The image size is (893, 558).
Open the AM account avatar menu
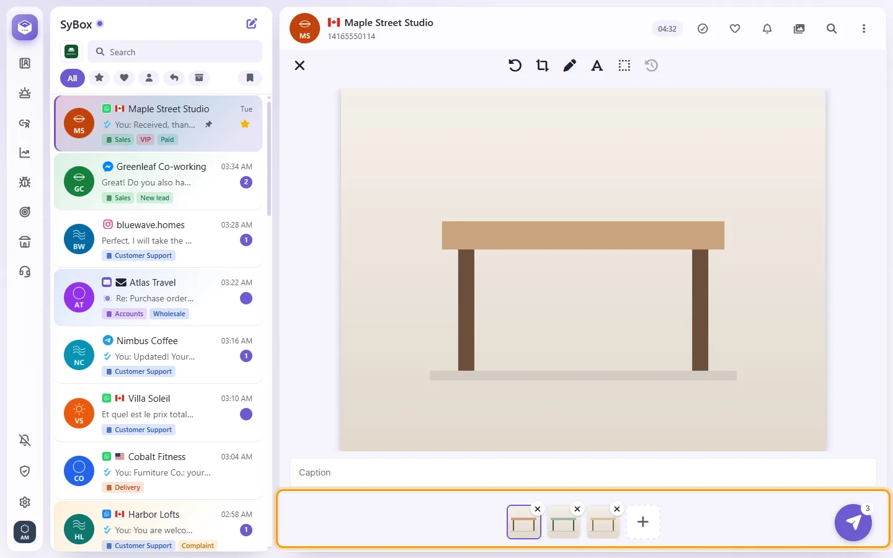point(25,532)
